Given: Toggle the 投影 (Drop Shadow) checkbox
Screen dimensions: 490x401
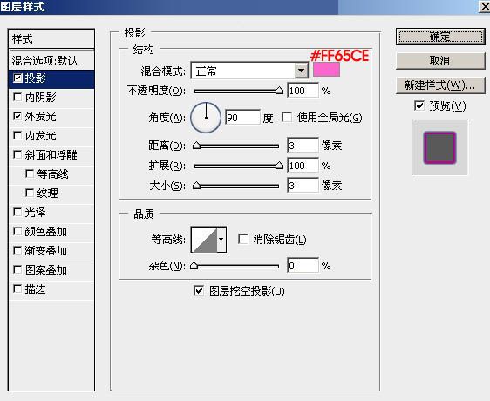Looking at the screenshot, I should coord(17,78).
